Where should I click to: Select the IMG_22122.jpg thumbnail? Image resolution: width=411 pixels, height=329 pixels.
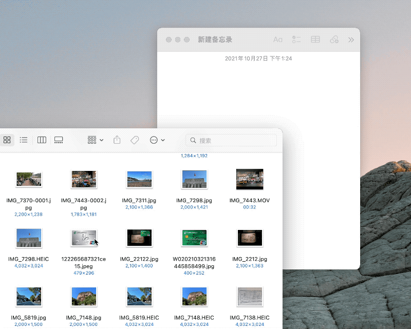[x=139, y=238]
